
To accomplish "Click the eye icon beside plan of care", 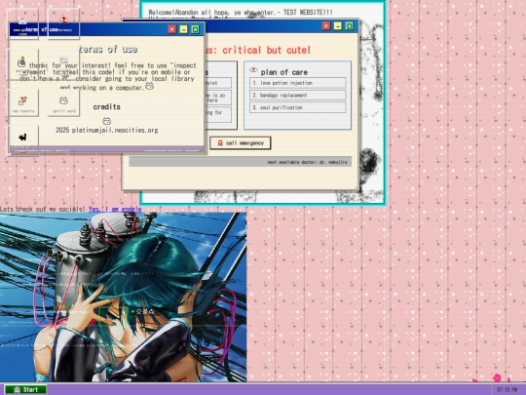I will 253,69.
